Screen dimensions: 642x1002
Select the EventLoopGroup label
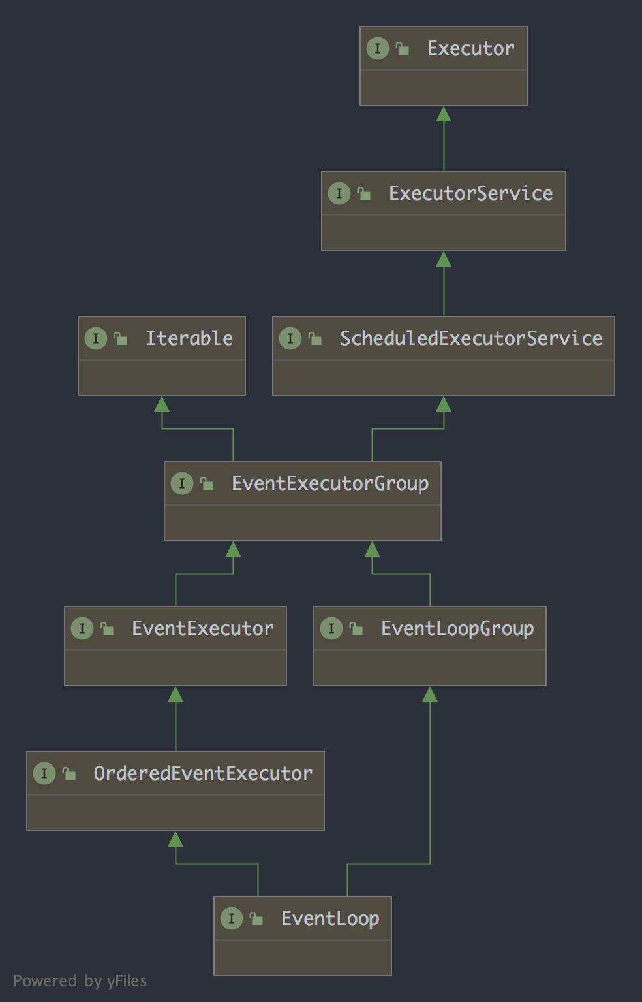tap(457, 628)
